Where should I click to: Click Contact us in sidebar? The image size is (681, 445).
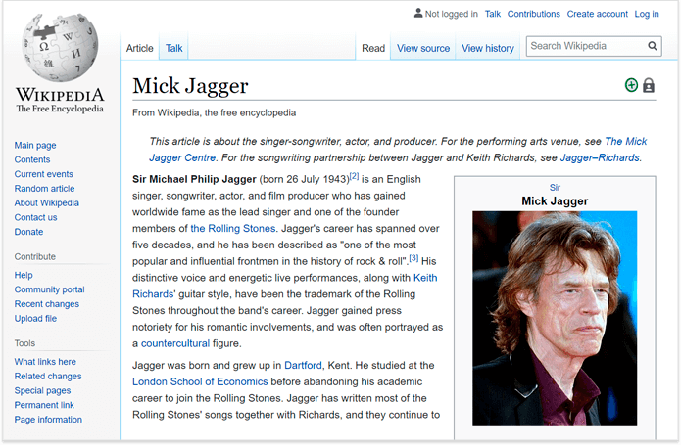pos(35,217)
